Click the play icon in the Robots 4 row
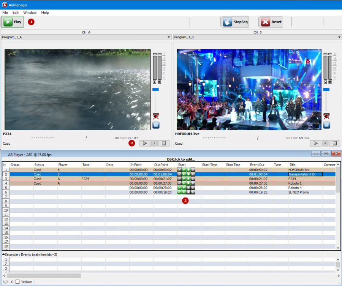The image size is (342, 286). point(184,188)
